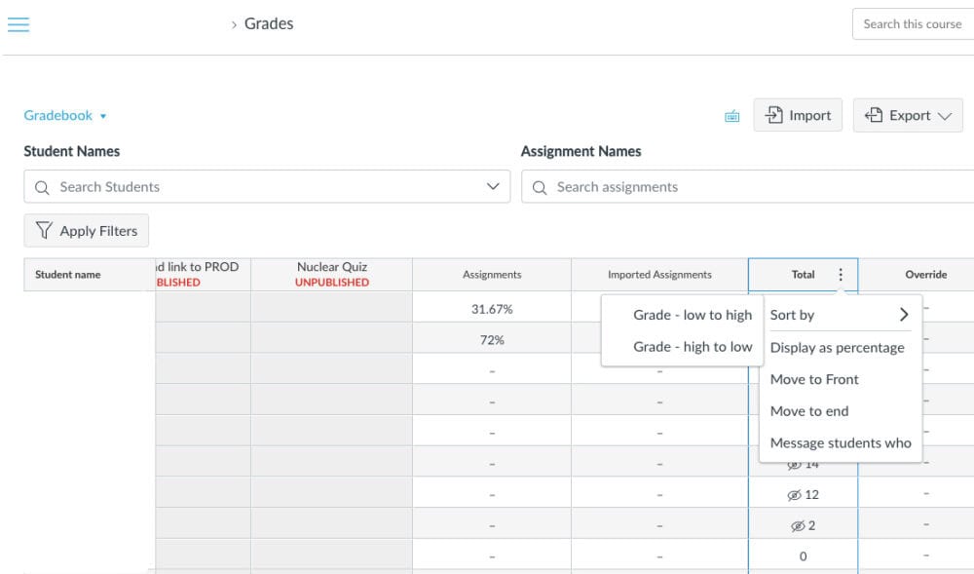974x574 pixels.
Task: Click the magnifier icon in Search Students
Action: [x=42, y=187]
